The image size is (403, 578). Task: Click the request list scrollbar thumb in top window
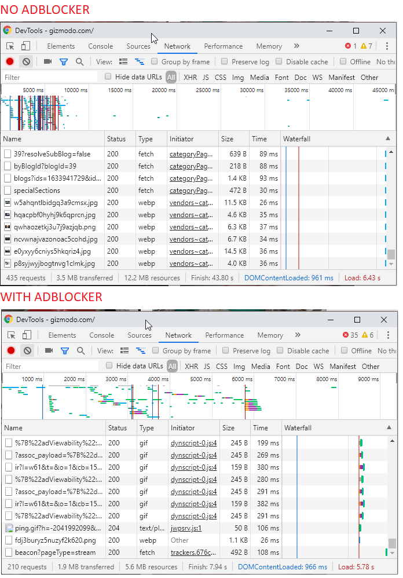click(x=391, y=254)
